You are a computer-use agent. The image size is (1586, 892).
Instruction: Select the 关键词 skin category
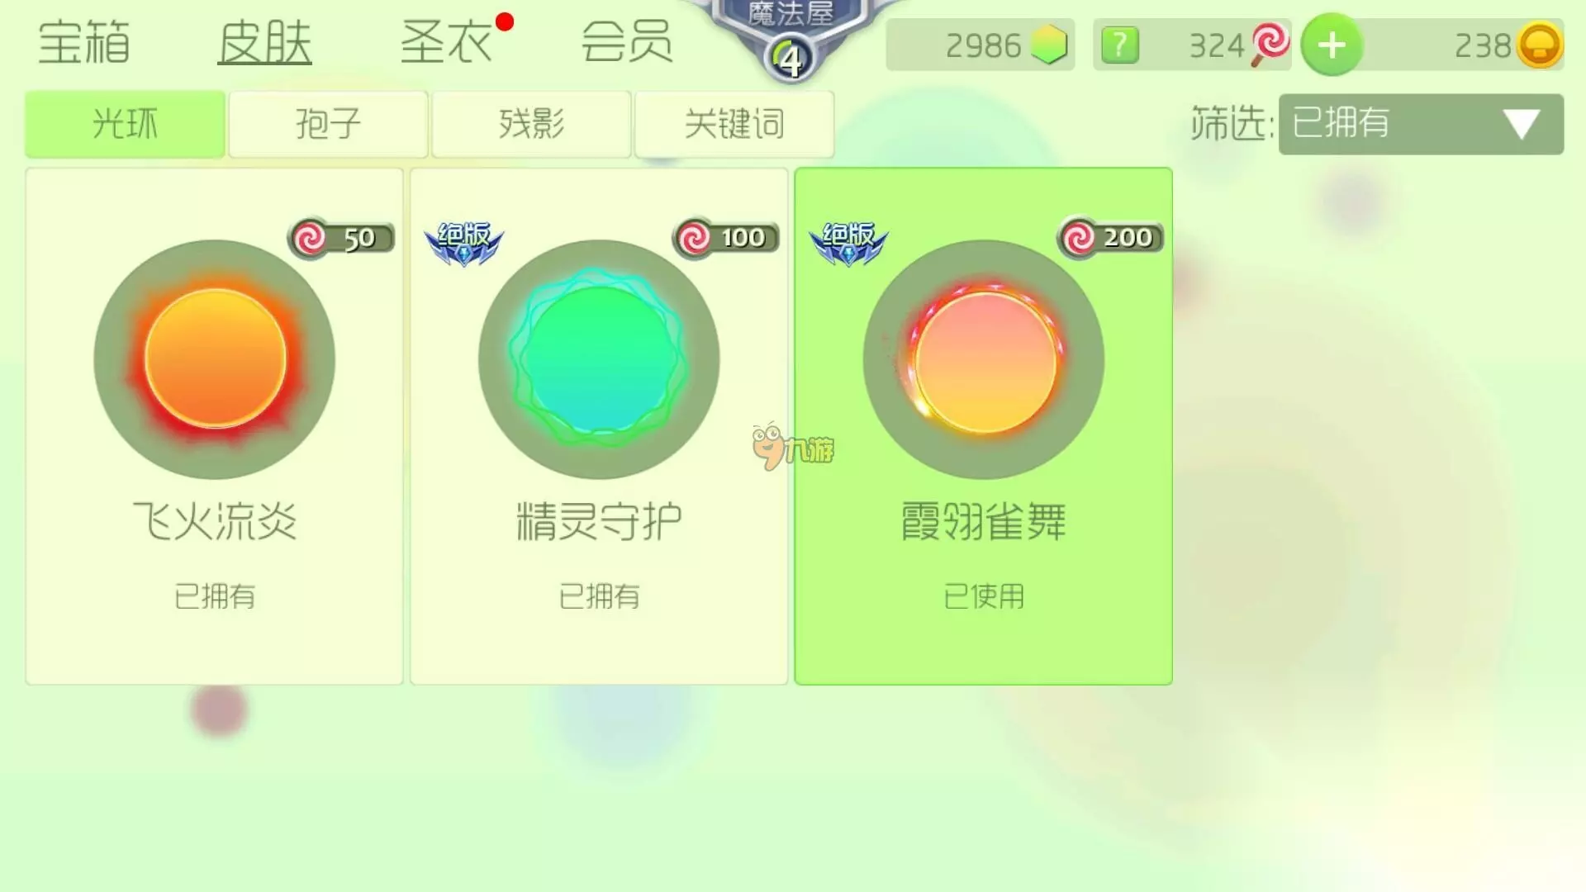[x=734, y=124]
